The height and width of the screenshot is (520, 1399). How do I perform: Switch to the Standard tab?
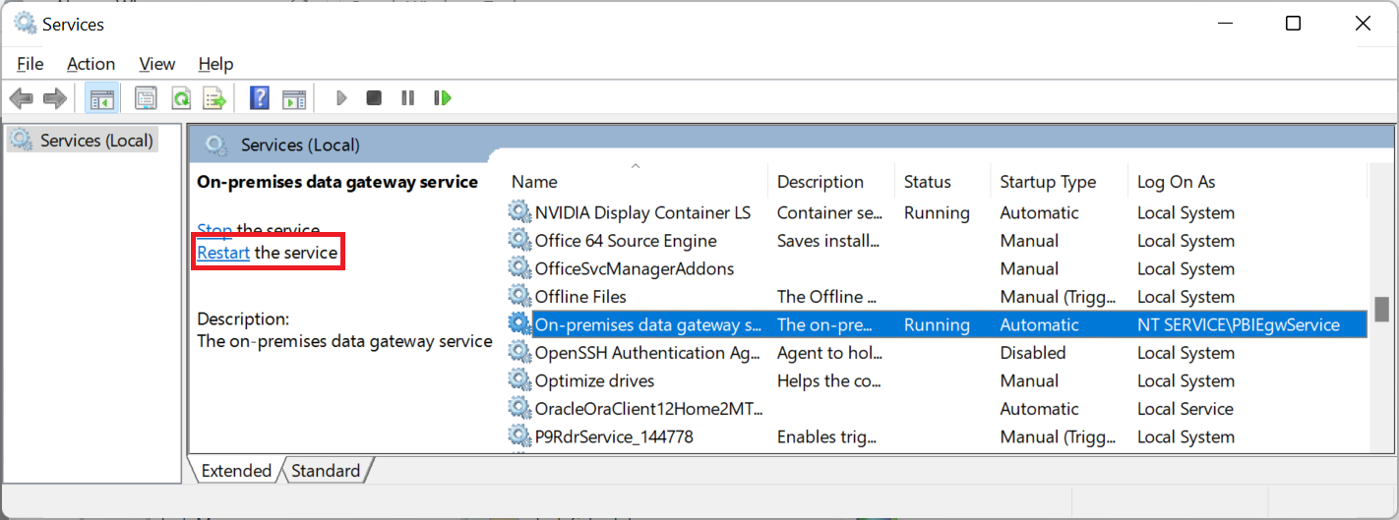click(x=326, y=471)
